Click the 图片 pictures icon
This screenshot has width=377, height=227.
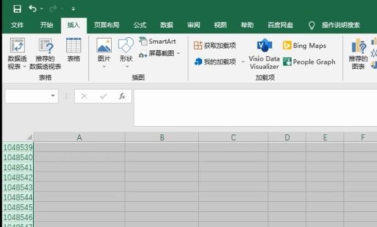[104, 45]
